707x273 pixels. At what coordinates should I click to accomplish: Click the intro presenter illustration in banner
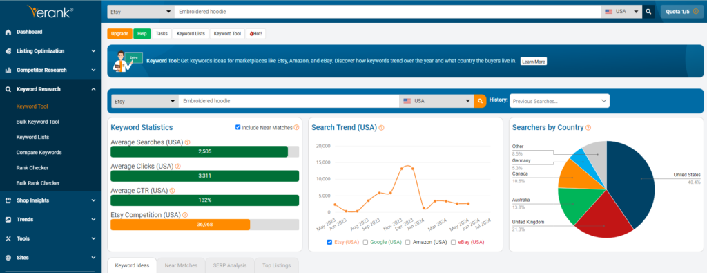(127, 62)
